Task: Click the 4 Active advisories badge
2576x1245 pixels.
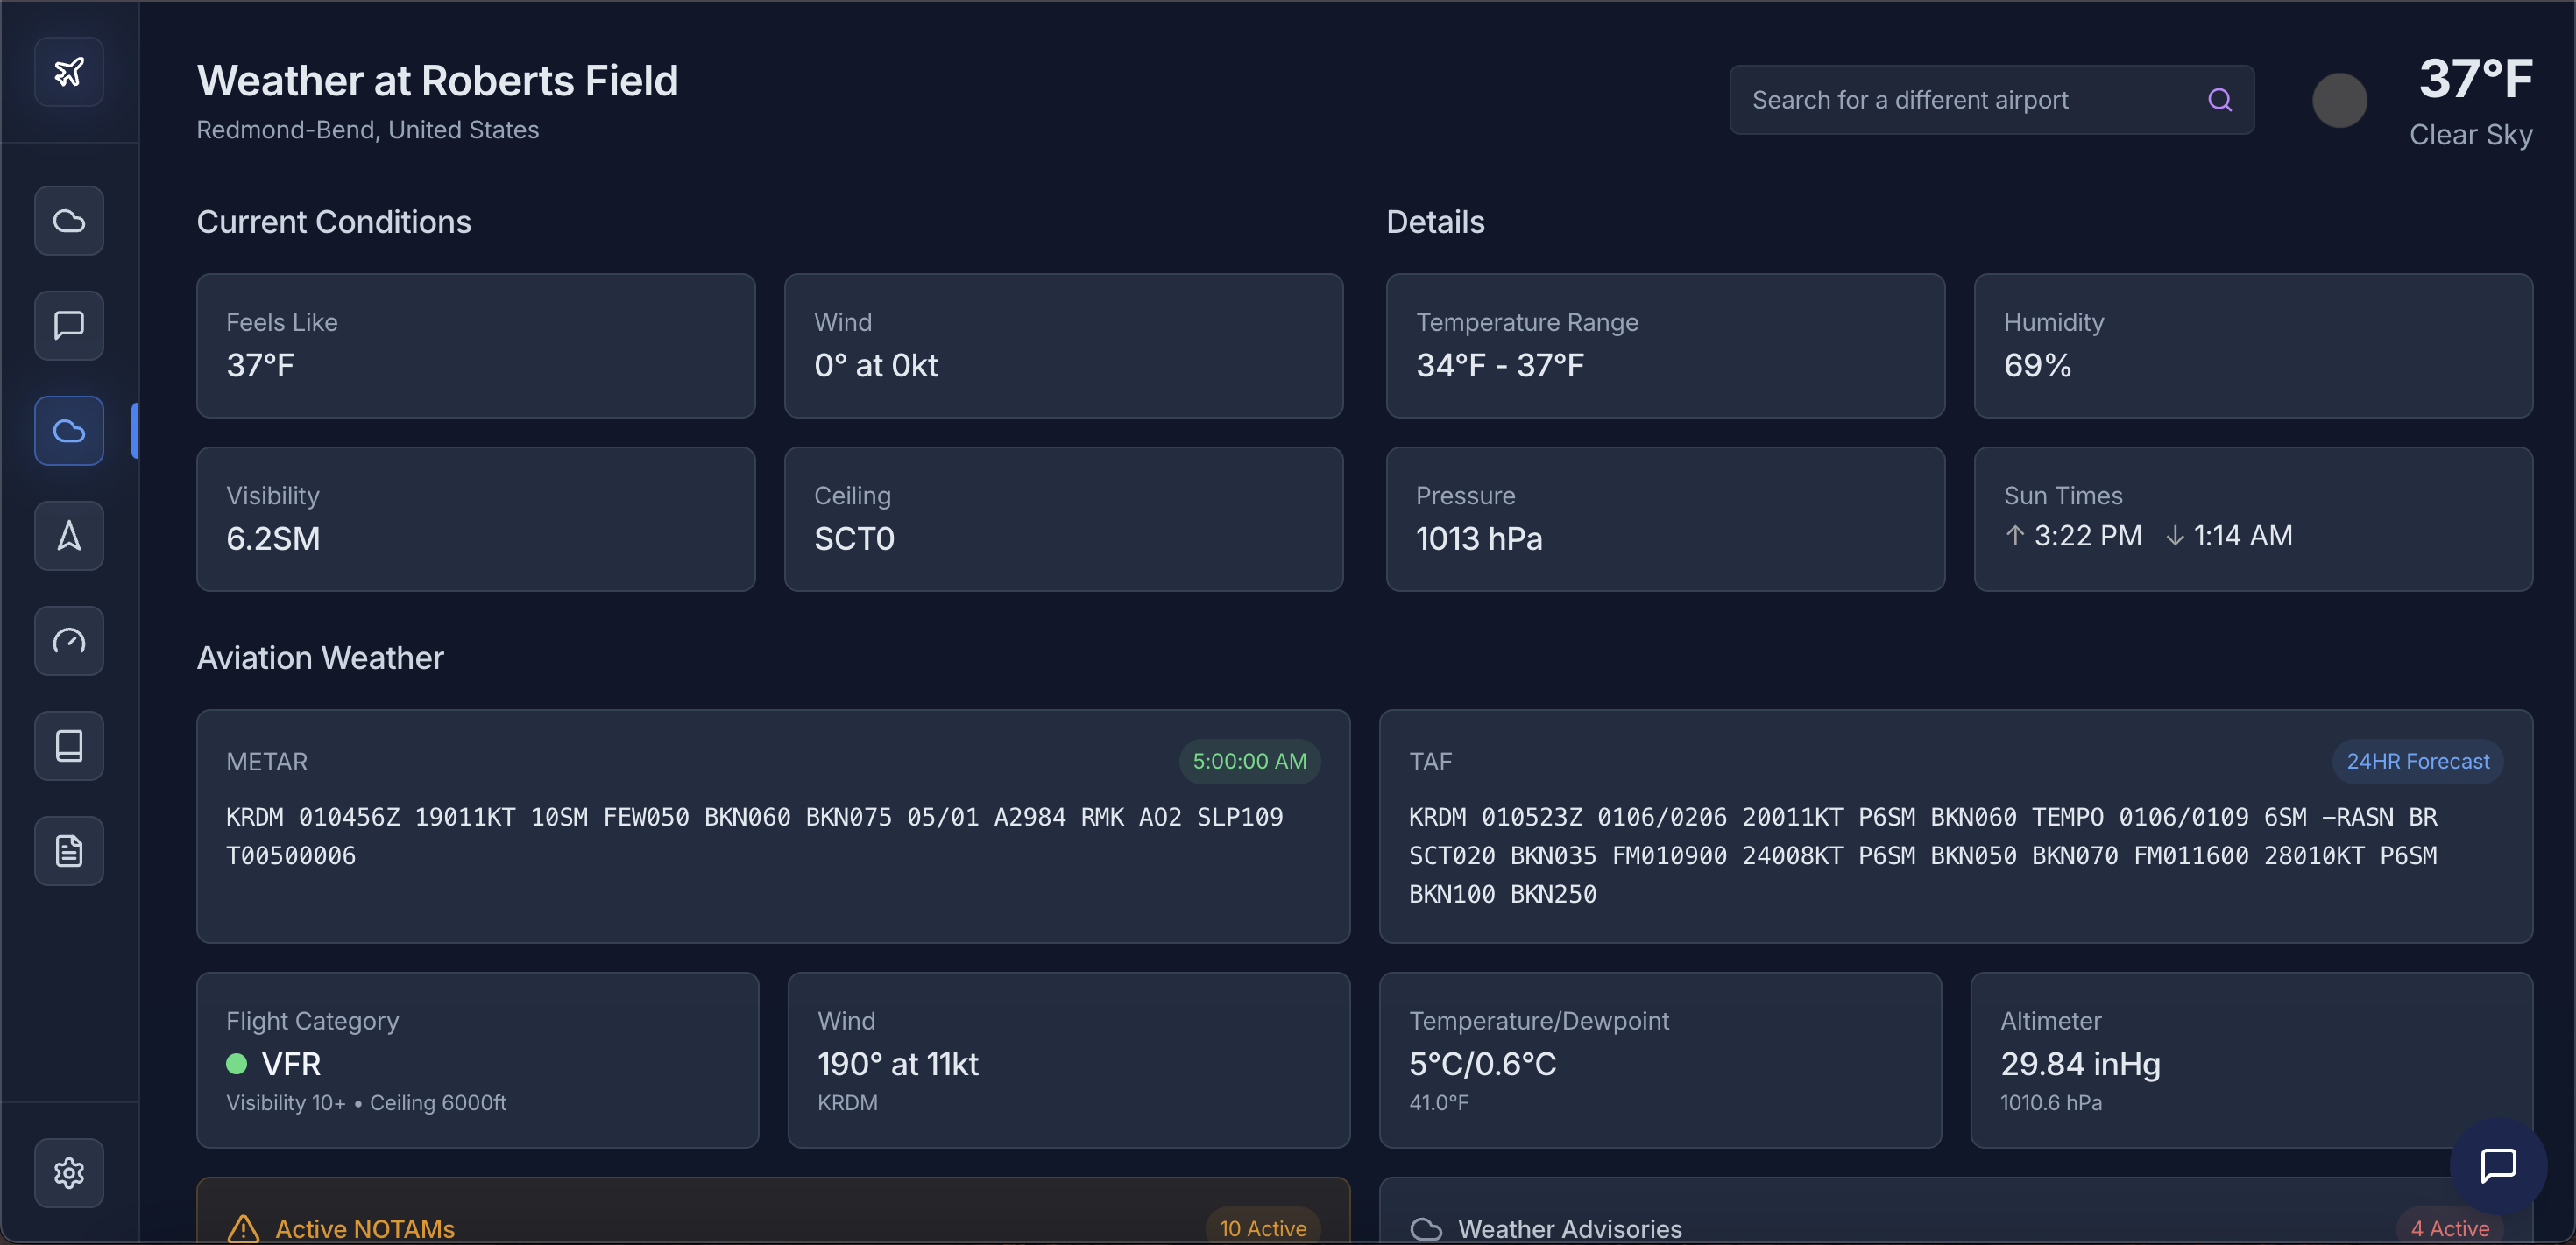Action: (x=2449, y=1228)
